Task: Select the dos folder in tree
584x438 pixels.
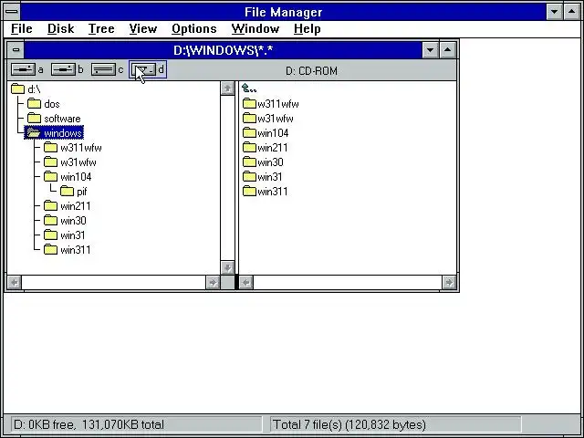Action: coord(43,104)
